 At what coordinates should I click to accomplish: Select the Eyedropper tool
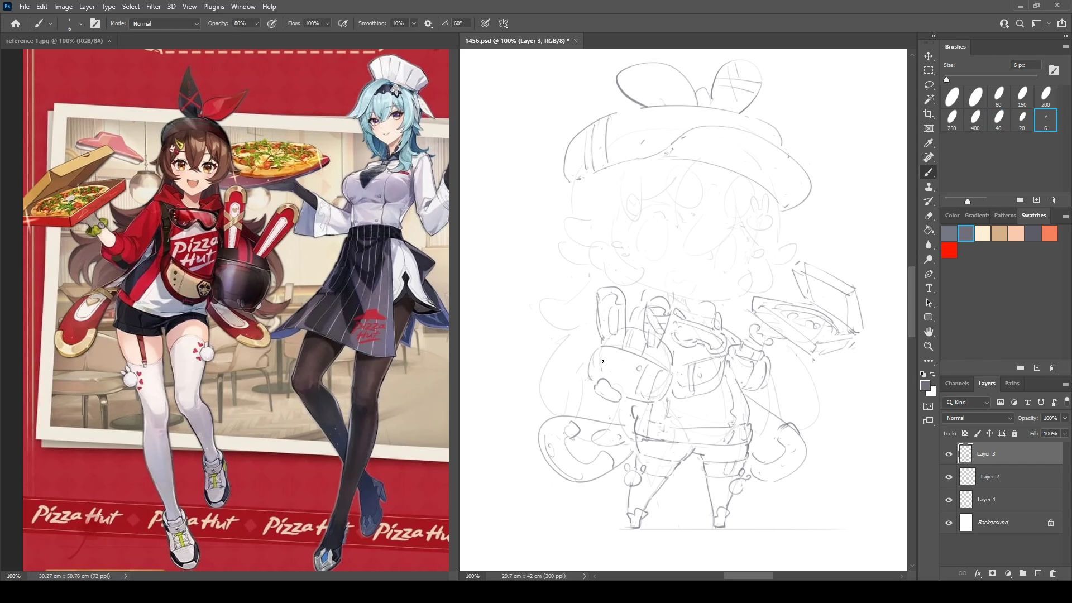pyautogui.click(x=929, y=143)
